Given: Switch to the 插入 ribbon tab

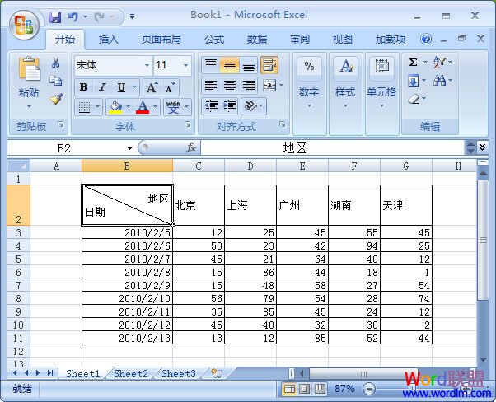Looking at the screenshot, I should (109, 39).
